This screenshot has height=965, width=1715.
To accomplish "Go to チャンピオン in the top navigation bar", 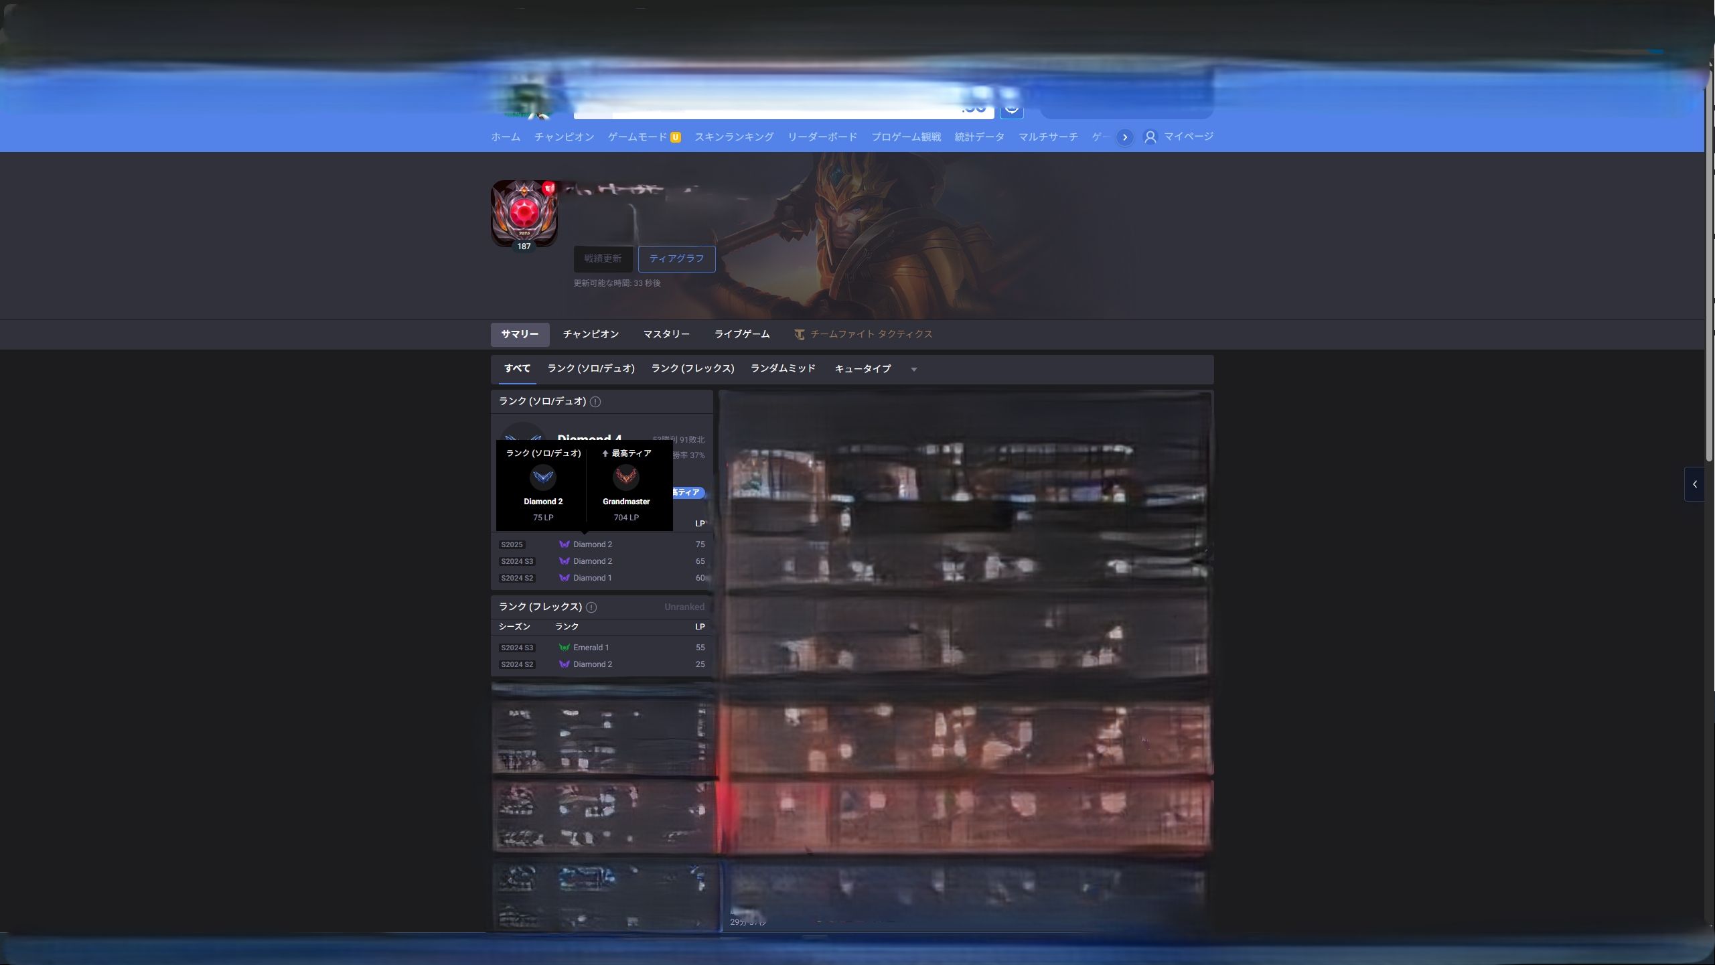I will coord(564,137).
